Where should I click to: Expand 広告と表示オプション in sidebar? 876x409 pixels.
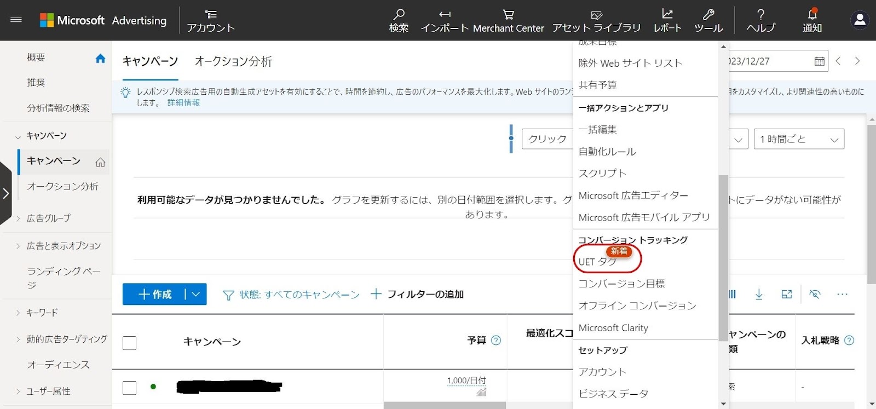click(x=18, y=246)
